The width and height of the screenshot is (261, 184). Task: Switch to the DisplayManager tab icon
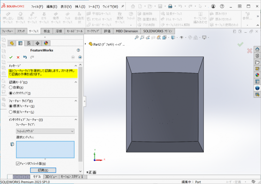45,43
